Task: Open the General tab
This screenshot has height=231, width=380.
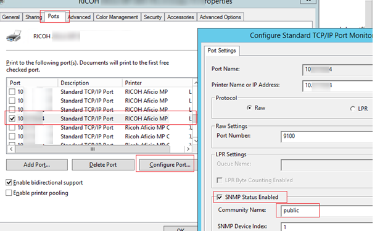Action: pyautogui.click(x=11, y=17)
